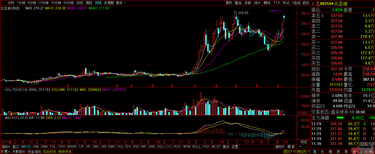Select the CR indicator

(81, 147)
